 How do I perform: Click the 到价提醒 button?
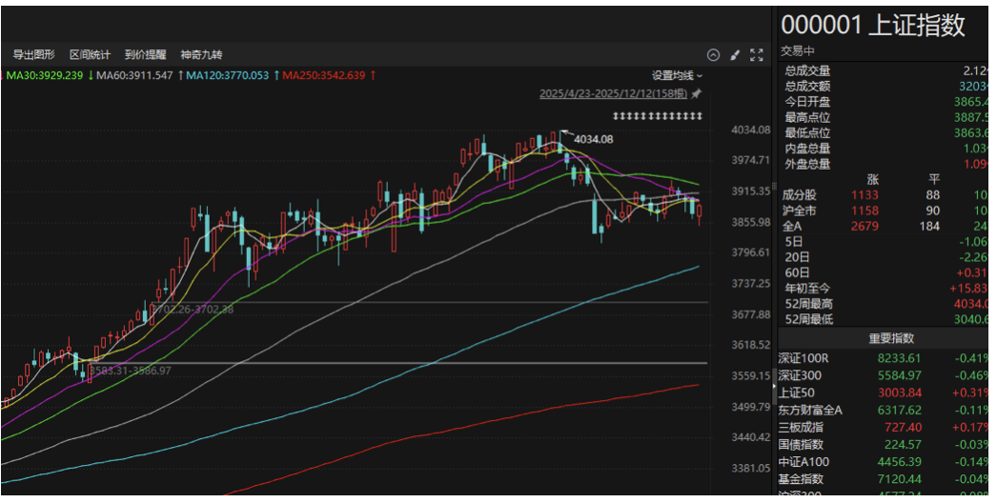[x=145, y=55]
